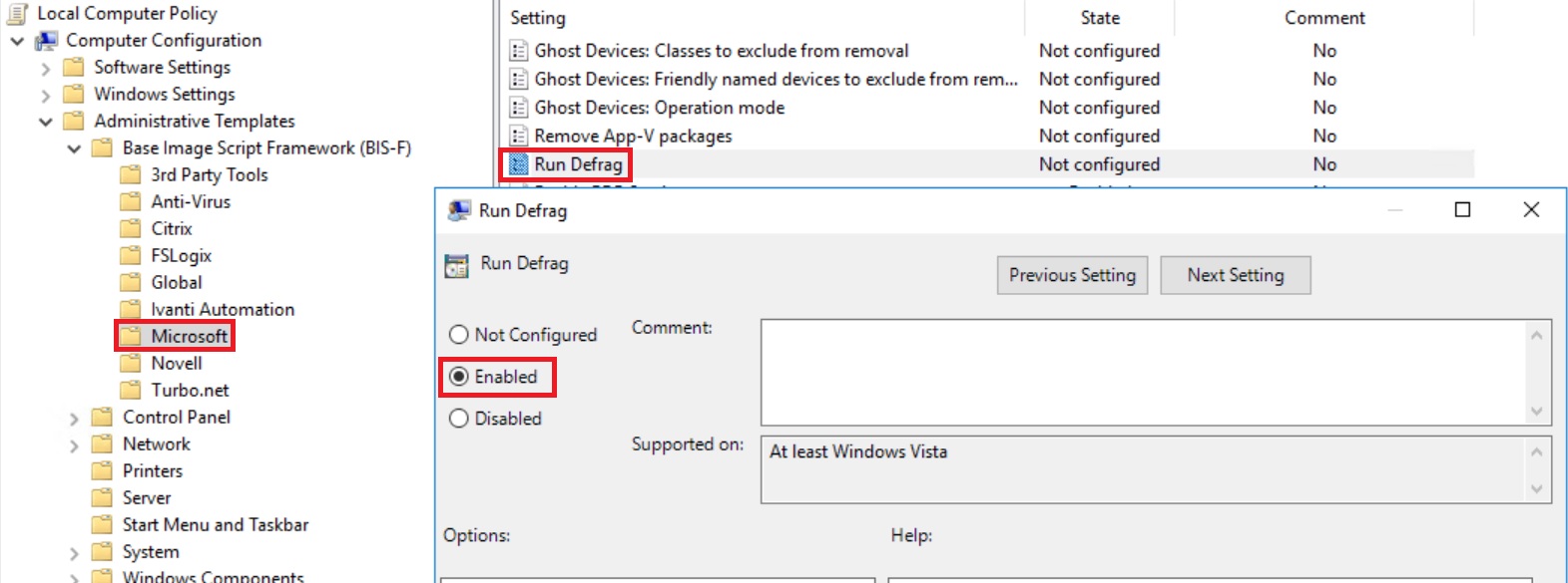Select the Ivanti Automation folder icon
This screenshot has width=1568, height=583.
pos(130,309)
